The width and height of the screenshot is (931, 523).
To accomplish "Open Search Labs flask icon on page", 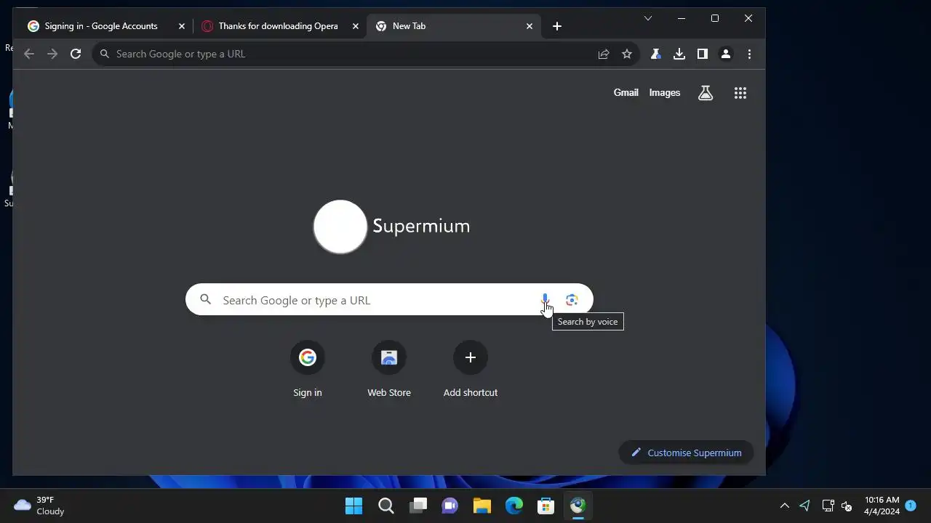I will (x=706, y=93).
